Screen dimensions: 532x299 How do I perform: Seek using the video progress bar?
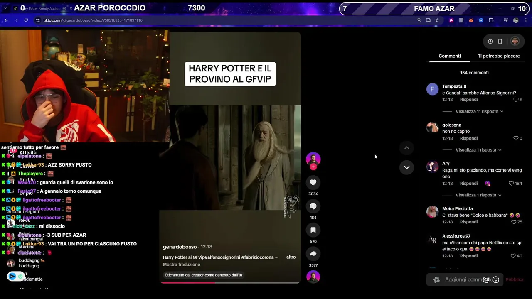(230, 283)
